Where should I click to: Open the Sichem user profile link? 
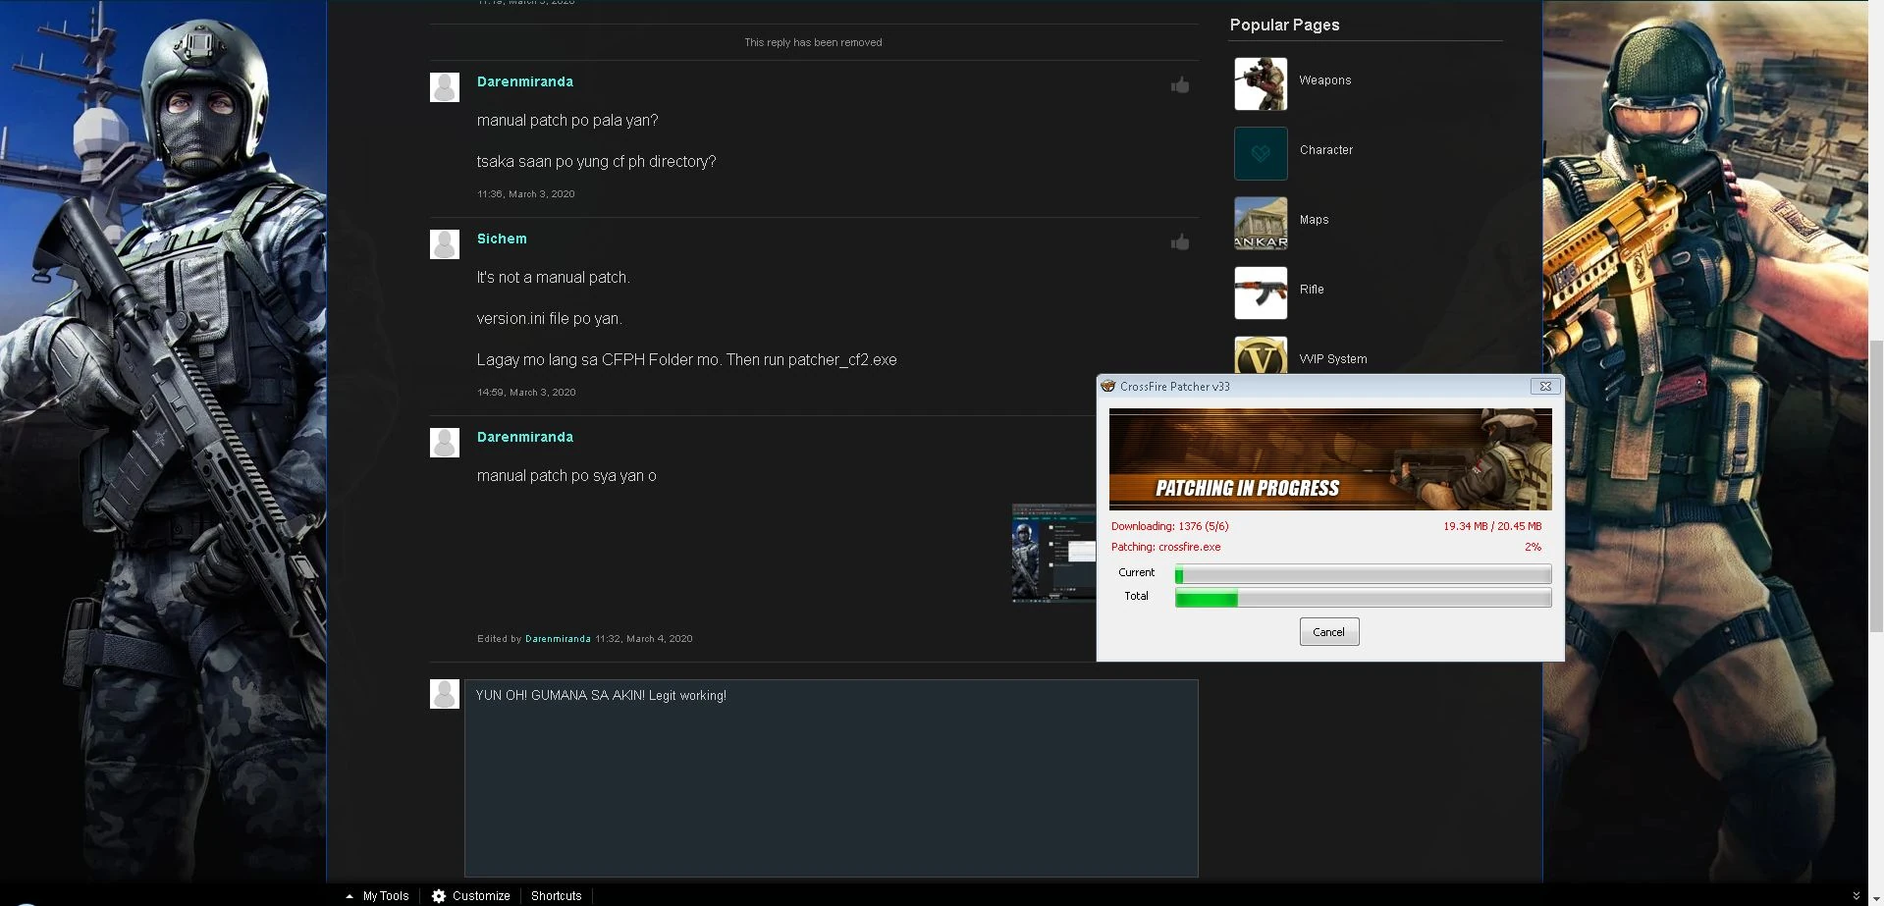point(502,239)
